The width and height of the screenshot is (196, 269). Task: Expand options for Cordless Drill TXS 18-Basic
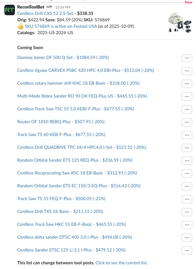point(187,212)
